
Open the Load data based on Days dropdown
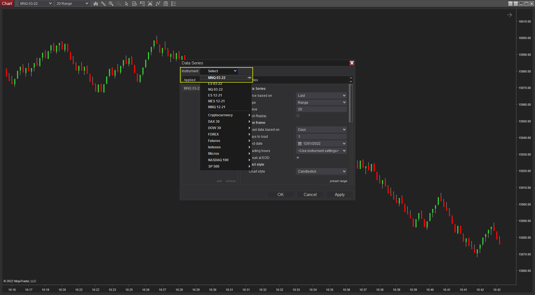pyautogui.click(x=322, y=130)
